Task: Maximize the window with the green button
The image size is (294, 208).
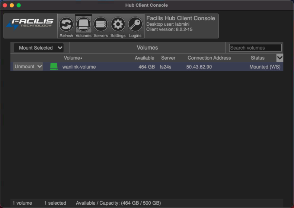Action: (19, 5)
